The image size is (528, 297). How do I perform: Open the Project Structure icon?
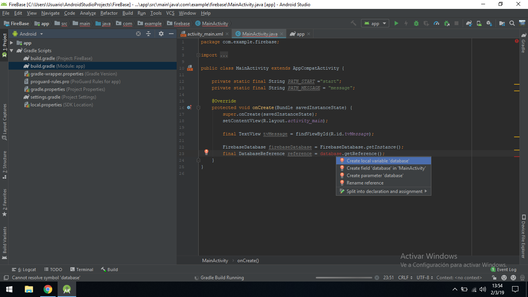[502, 23]
